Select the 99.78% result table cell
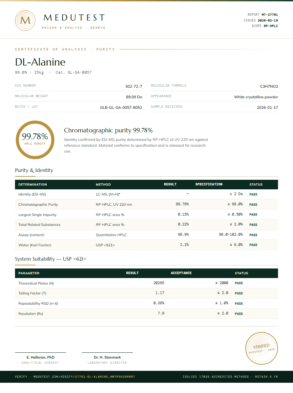 pos(182,204)
